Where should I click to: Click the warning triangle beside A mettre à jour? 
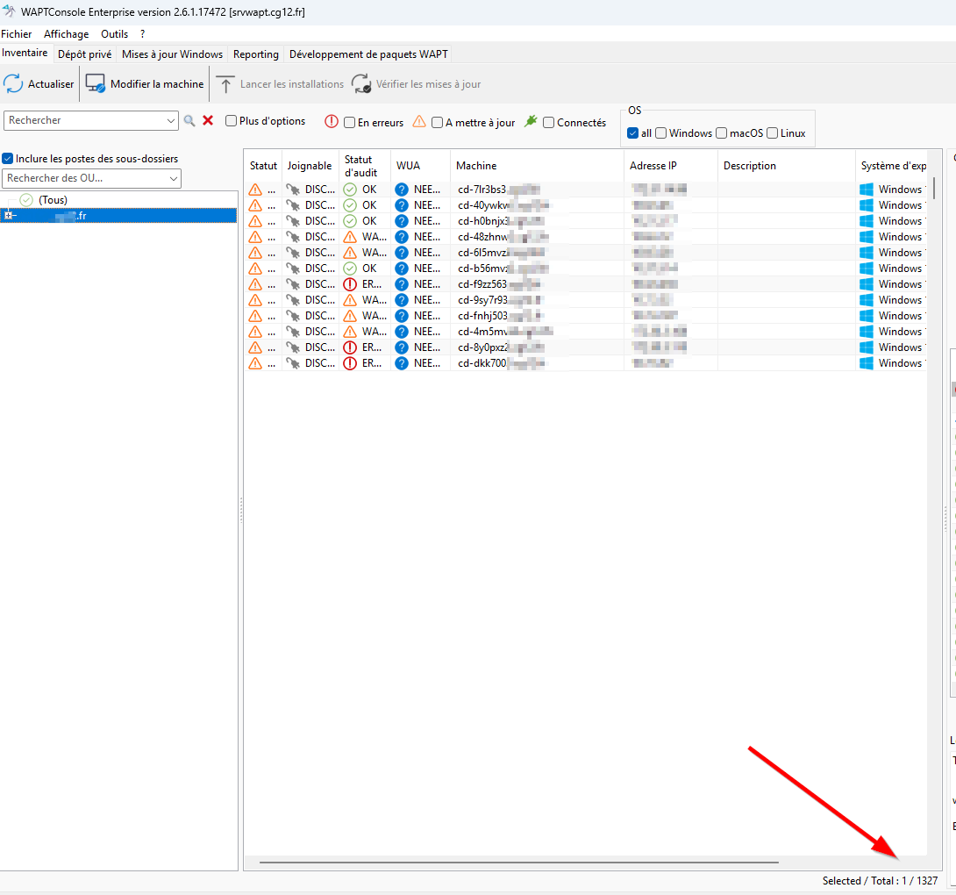click(x=420, y=122)
